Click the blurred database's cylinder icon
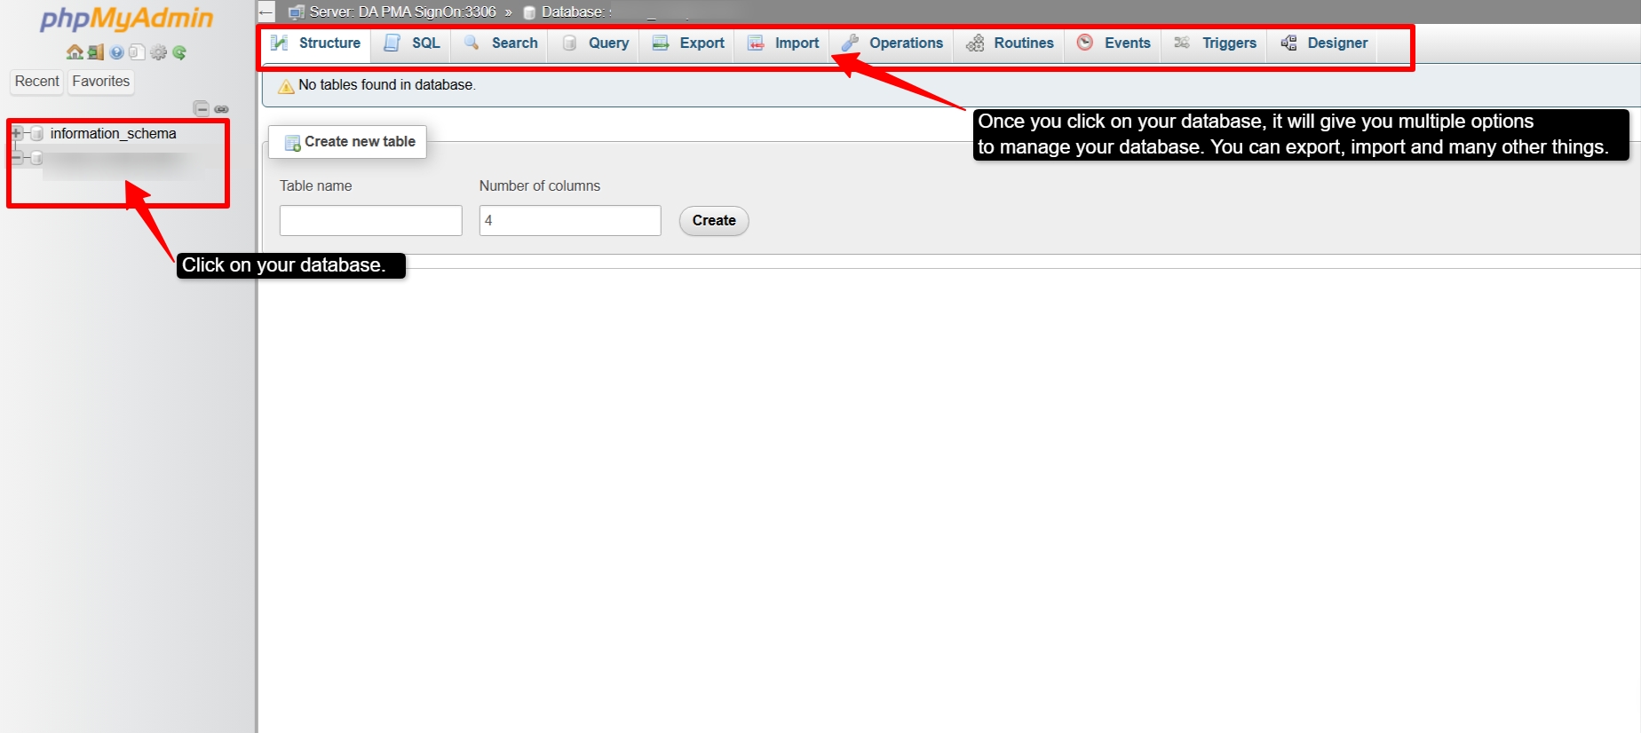 tap(37, 158)
